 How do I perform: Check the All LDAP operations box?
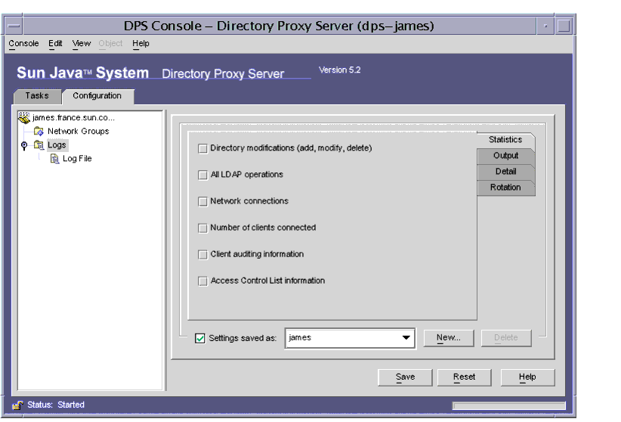(202, 175)
